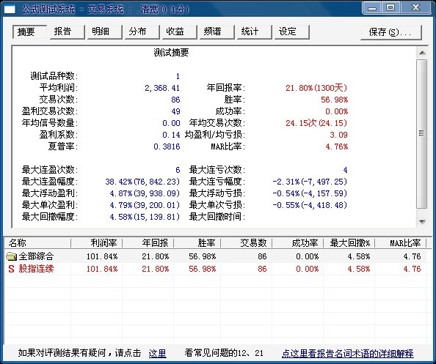Maximize the 公式测试系统 window
Viewport: 436px width, 364px height.
[x=390, y=8]
